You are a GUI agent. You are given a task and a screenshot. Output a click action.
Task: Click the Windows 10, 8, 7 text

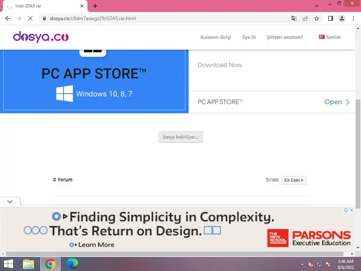coord(104,94)
